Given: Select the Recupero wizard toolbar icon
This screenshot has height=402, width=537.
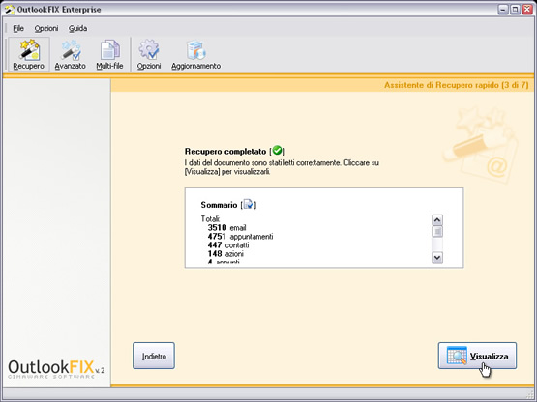Looking at the screenshot, I should point(29,54).
